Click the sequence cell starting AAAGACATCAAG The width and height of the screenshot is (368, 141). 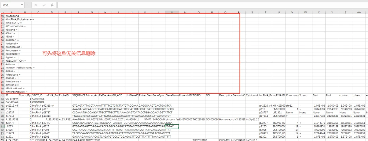point(123,109)
